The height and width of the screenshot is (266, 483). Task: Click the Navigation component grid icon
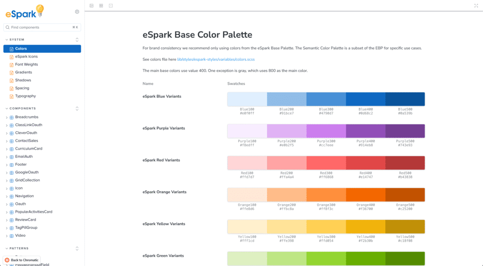point(11,196)
